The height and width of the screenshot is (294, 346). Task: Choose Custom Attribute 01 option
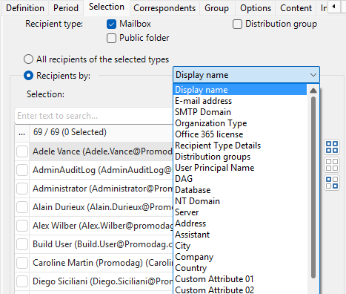coord(240,279)
